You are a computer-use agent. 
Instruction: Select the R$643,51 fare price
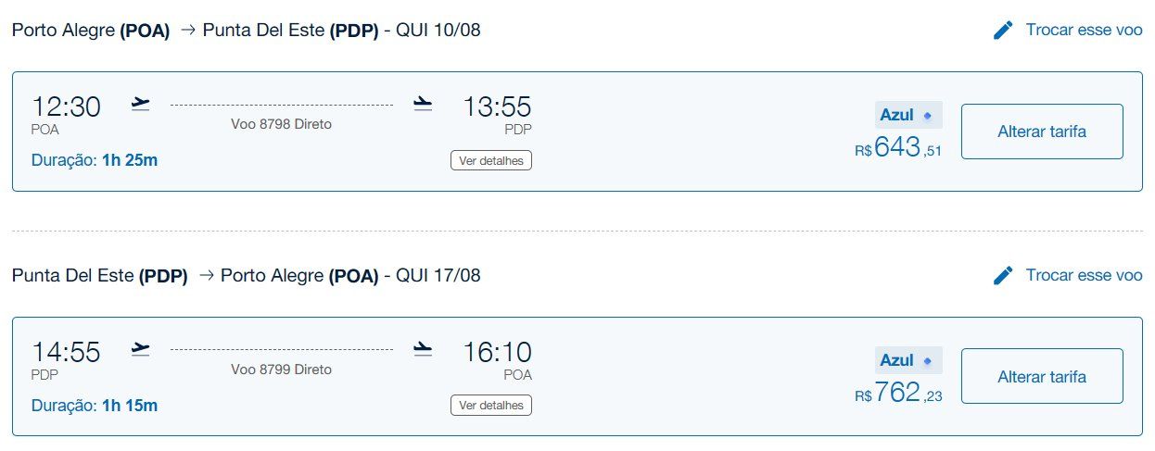(x=898, y=147)
